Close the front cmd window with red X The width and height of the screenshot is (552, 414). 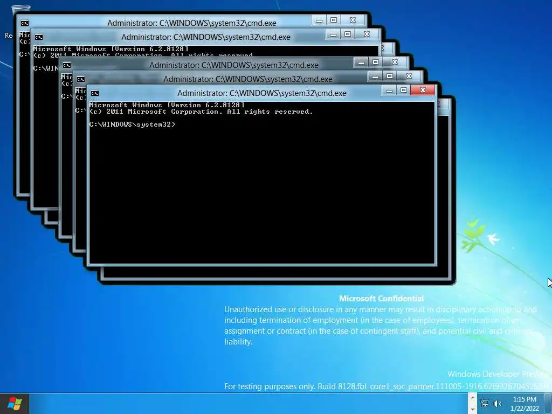click(423, 91)
